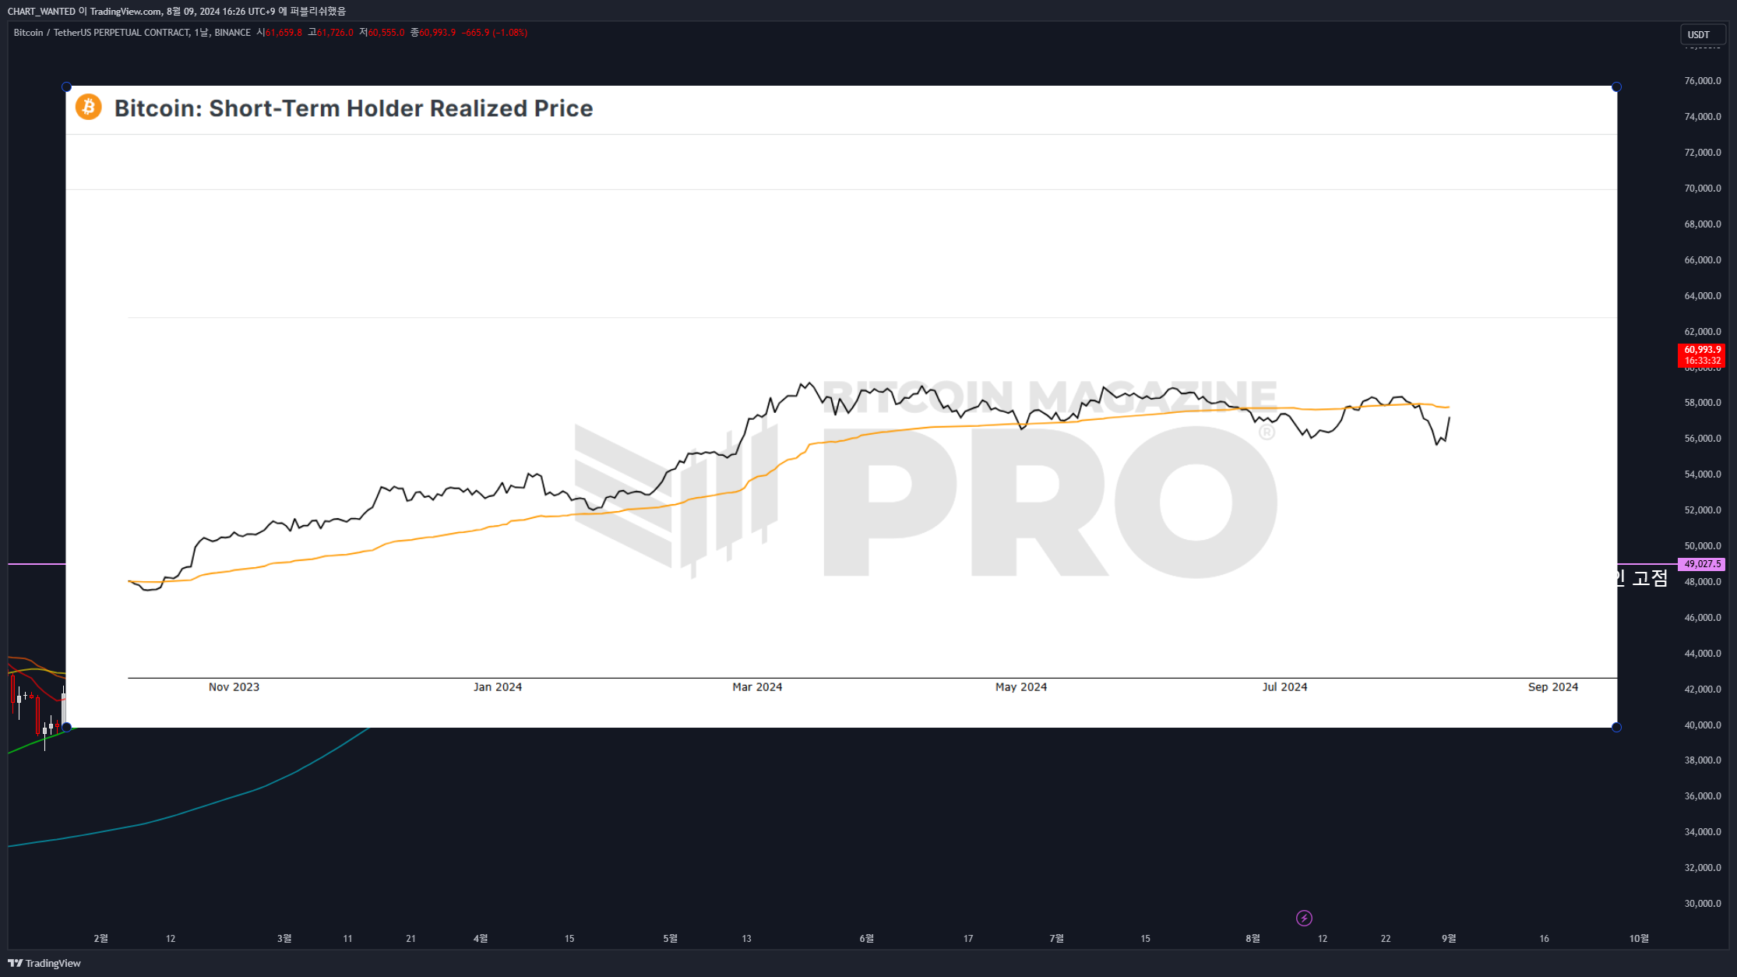Click the 76,000.0 price axis label
This screenshot has width=1737, height=977.
(x=1703, y=81)
